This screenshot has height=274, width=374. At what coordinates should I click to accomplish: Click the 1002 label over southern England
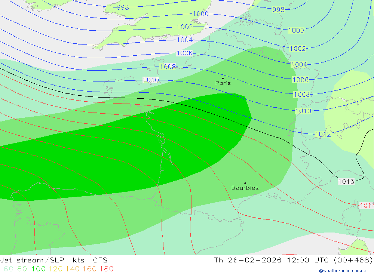[x=185, y=27]
